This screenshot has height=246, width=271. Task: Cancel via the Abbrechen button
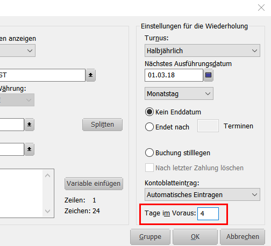243,237
